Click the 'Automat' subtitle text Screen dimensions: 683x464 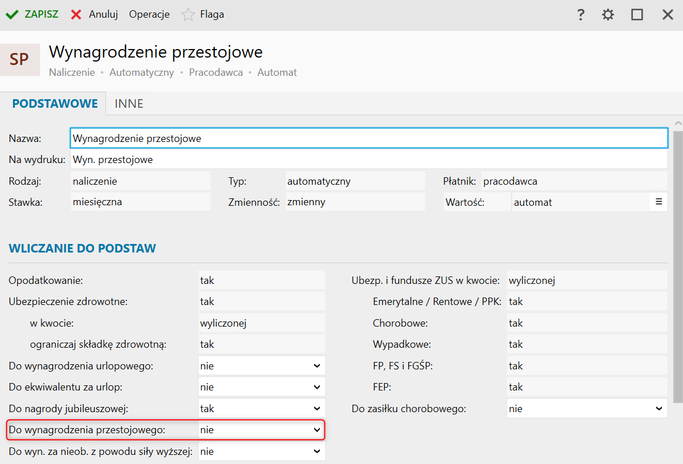[277, 72]
